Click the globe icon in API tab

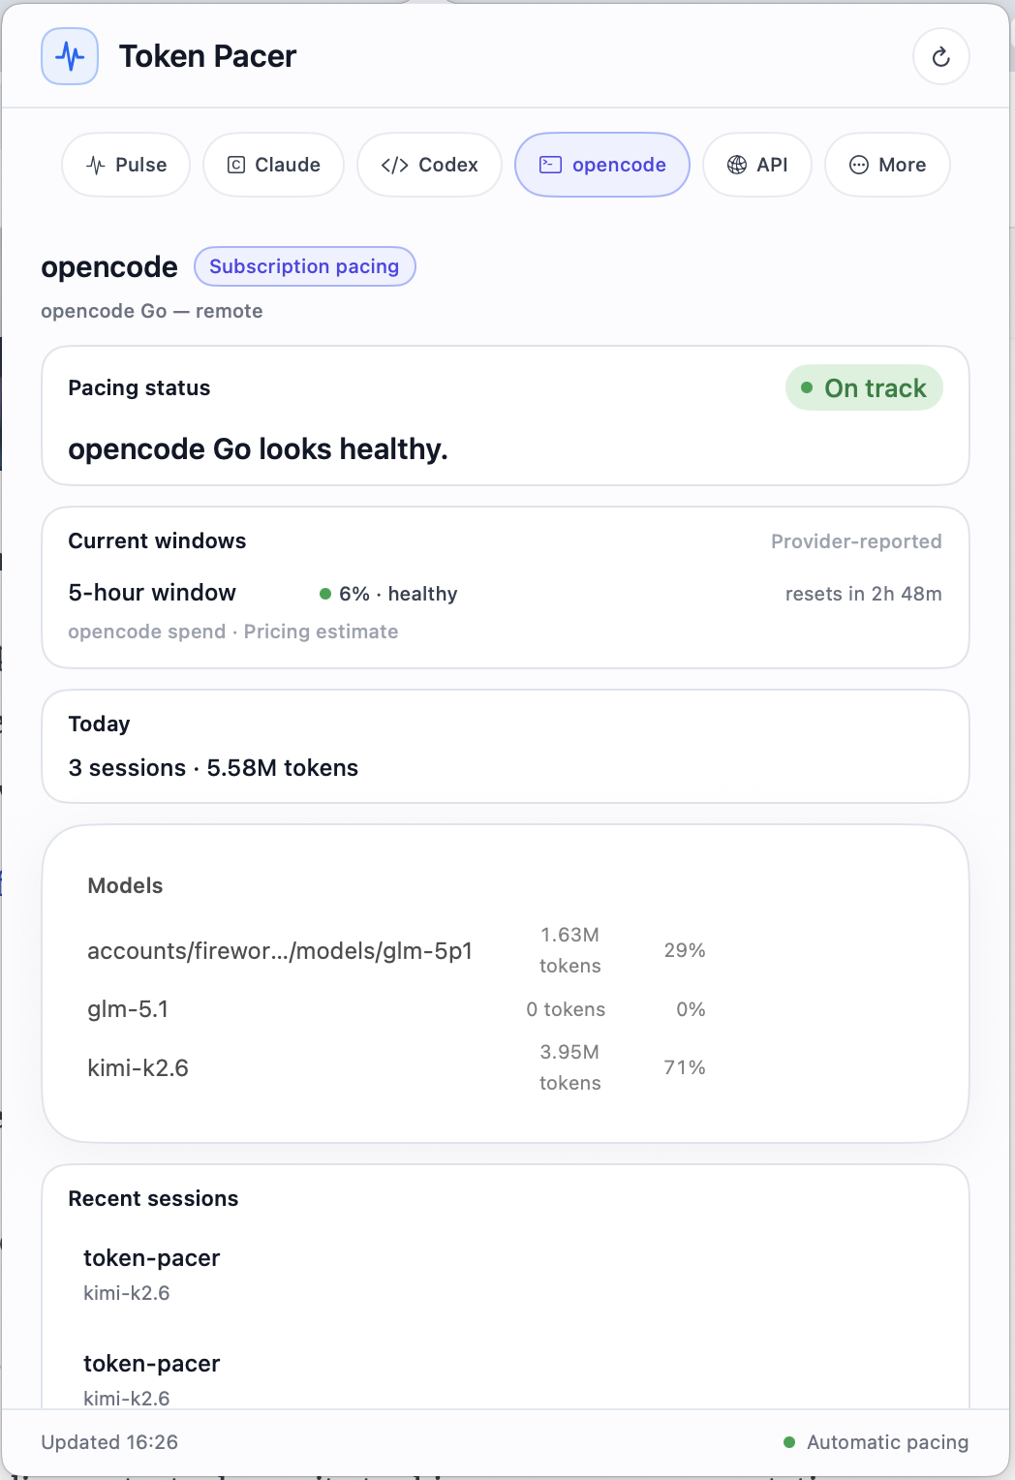pos(737,165)
